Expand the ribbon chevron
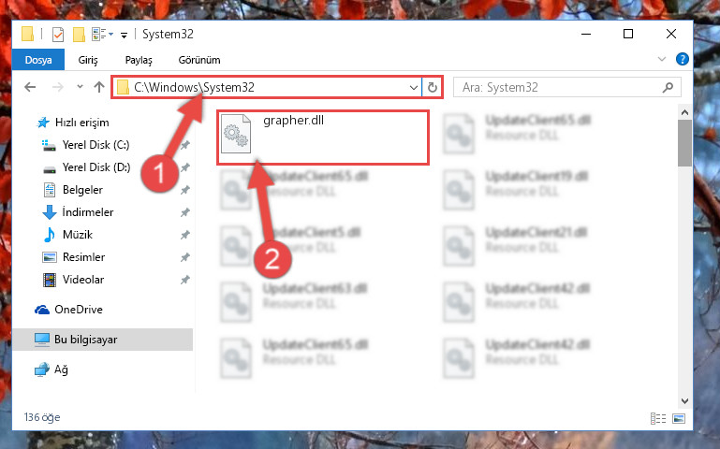This screenshot has width=720, height=449. [x=662, y=59]
